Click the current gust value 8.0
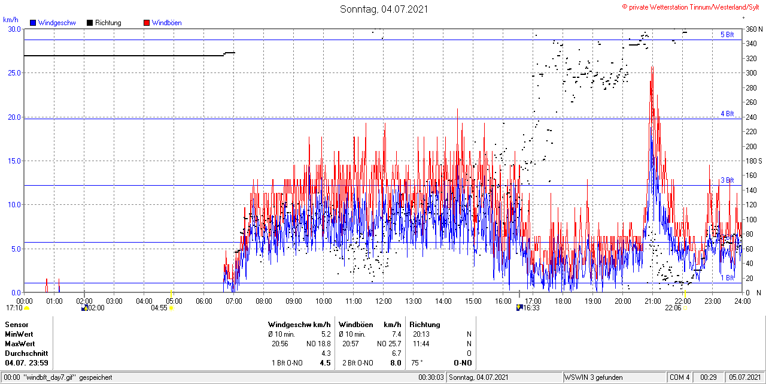The image size is (766, 384). pos(396,363)
